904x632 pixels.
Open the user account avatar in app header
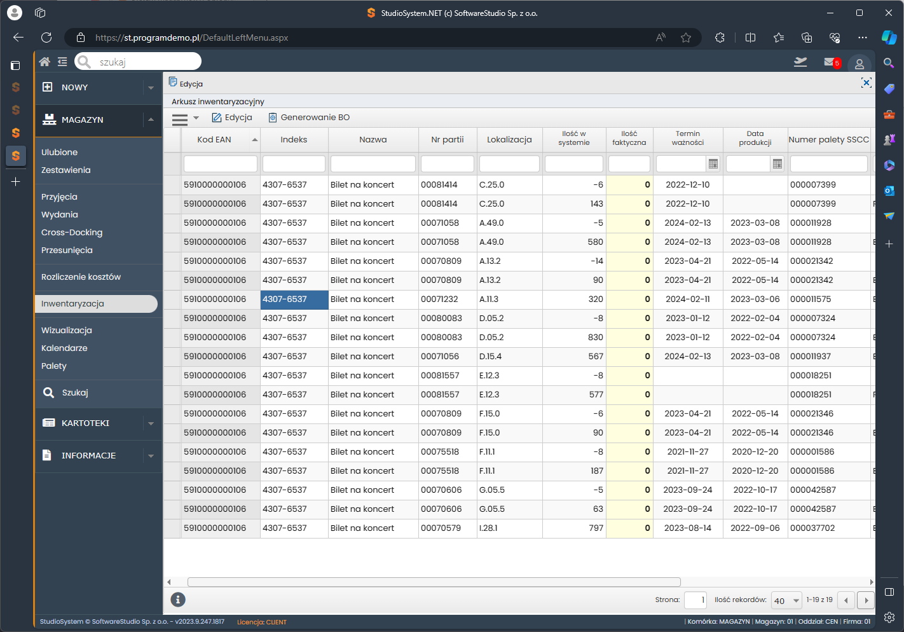point(859,64)
